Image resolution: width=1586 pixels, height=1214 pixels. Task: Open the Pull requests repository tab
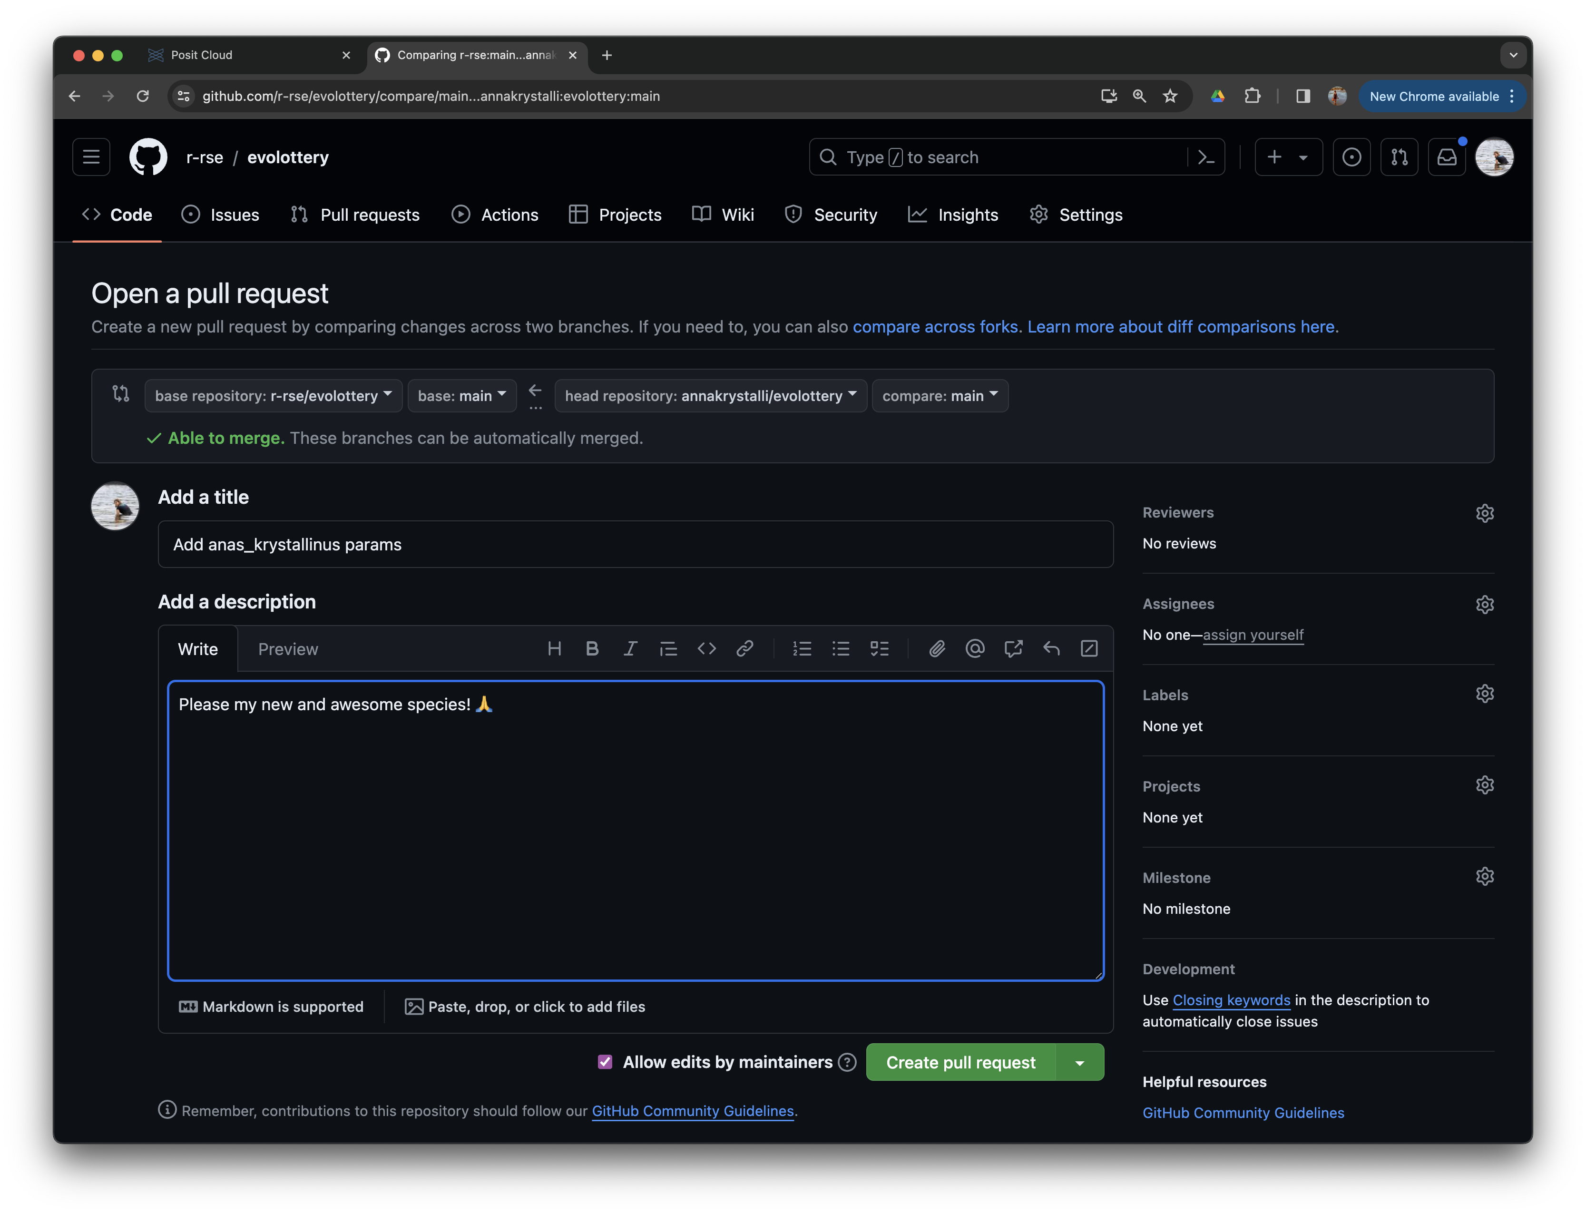pos(355,215)
